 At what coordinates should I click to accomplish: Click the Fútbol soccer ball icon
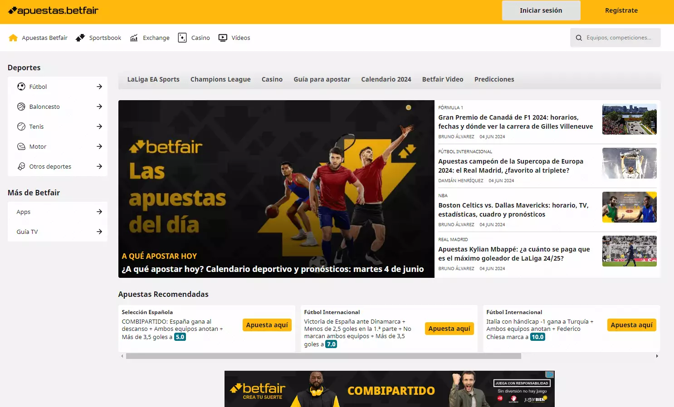click(21, 87)
